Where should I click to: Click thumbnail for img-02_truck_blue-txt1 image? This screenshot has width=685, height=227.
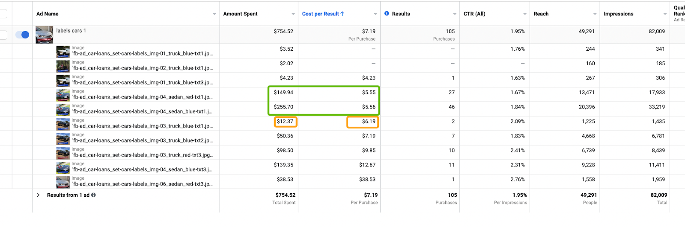coord(63,66)
